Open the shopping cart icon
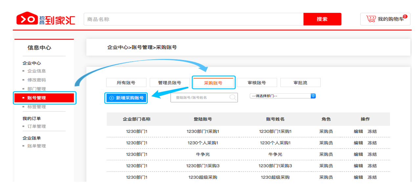 [x=371, y=19]
